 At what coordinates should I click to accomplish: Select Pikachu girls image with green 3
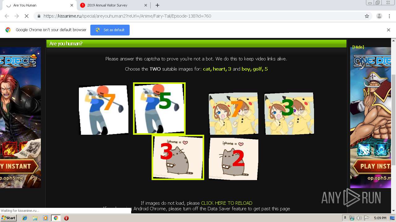coord(289,113)
